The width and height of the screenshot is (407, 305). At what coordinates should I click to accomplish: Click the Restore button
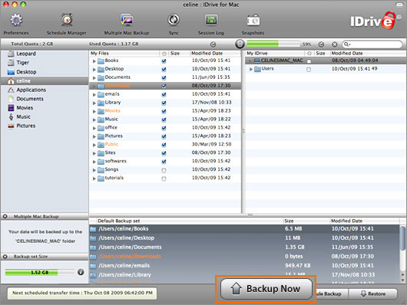[x=373, y=294]
